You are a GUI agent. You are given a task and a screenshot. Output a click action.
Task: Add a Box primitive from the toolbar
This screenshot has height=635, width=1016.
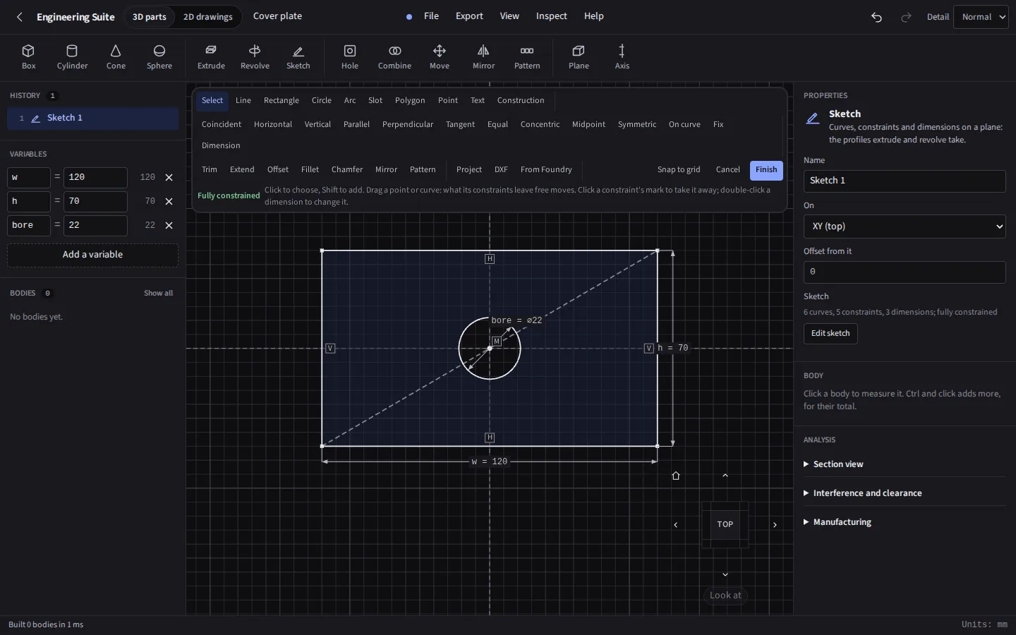tap(28, 56)
